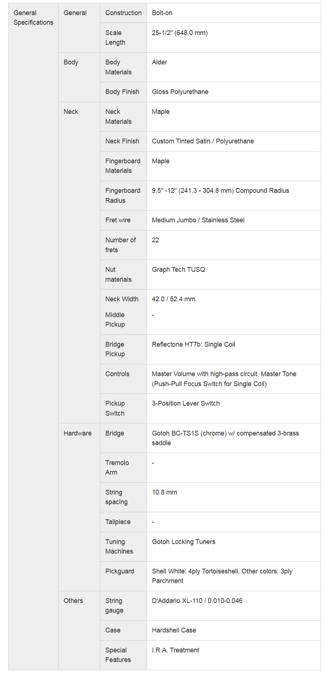Click the Reflectone HT7b: Single Coil text

(x=193, y=345)
